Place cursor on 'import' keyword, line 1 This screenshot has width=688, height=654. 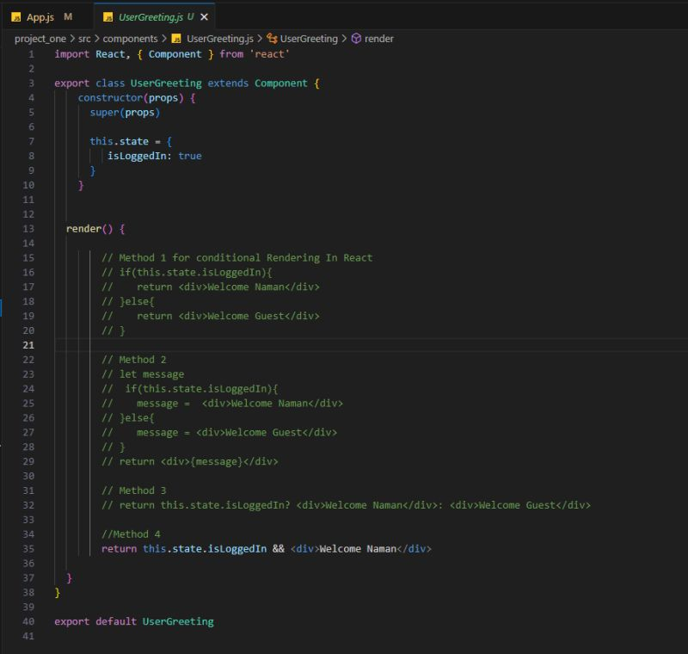pyautogui.click(x=72, y=54)
